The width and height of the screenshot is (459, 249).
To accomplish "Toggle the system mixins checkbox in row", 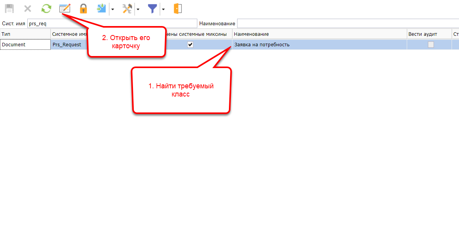I will pyautogui.click(x=190, y=45).
